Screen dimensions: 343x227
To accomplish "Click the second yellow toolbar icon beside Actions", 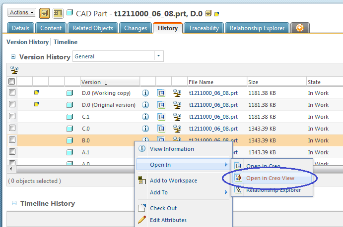I will (58, 12).
